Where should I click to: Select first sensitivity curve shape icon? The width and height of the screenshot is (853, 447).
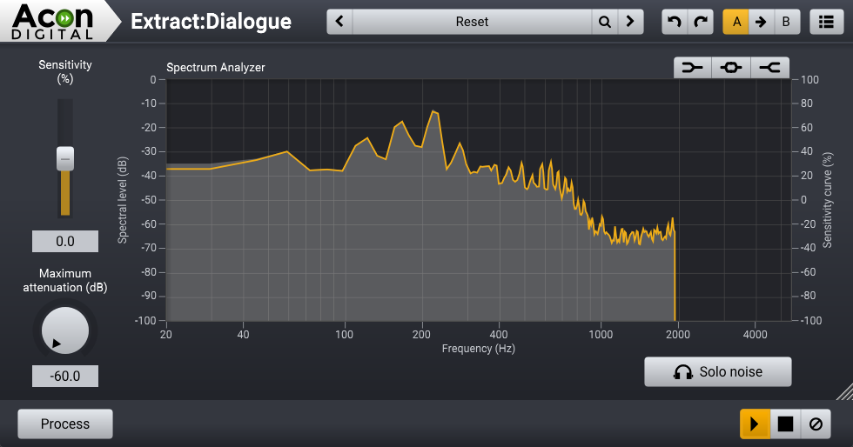pyautogui.click(x=693, y=68)
